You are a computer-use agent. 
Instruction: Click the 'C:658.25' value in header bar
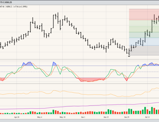(7, 2)
